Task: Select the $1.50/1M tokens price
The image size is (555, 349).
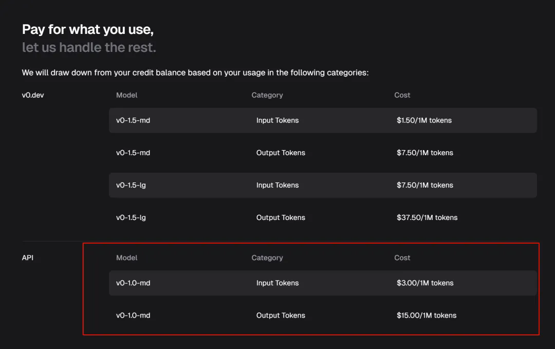Action: (423, 120)
